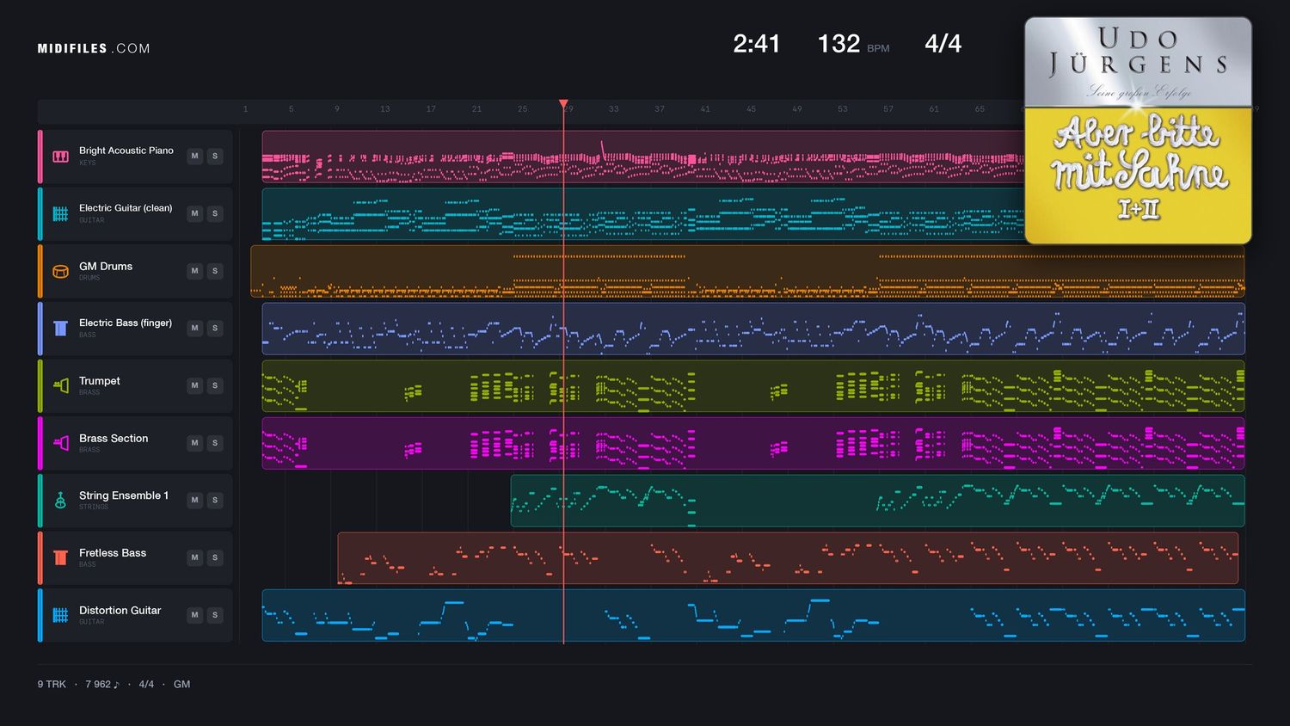
Task: Click the 7 962 note count in status bar
Action: (102, 685)
